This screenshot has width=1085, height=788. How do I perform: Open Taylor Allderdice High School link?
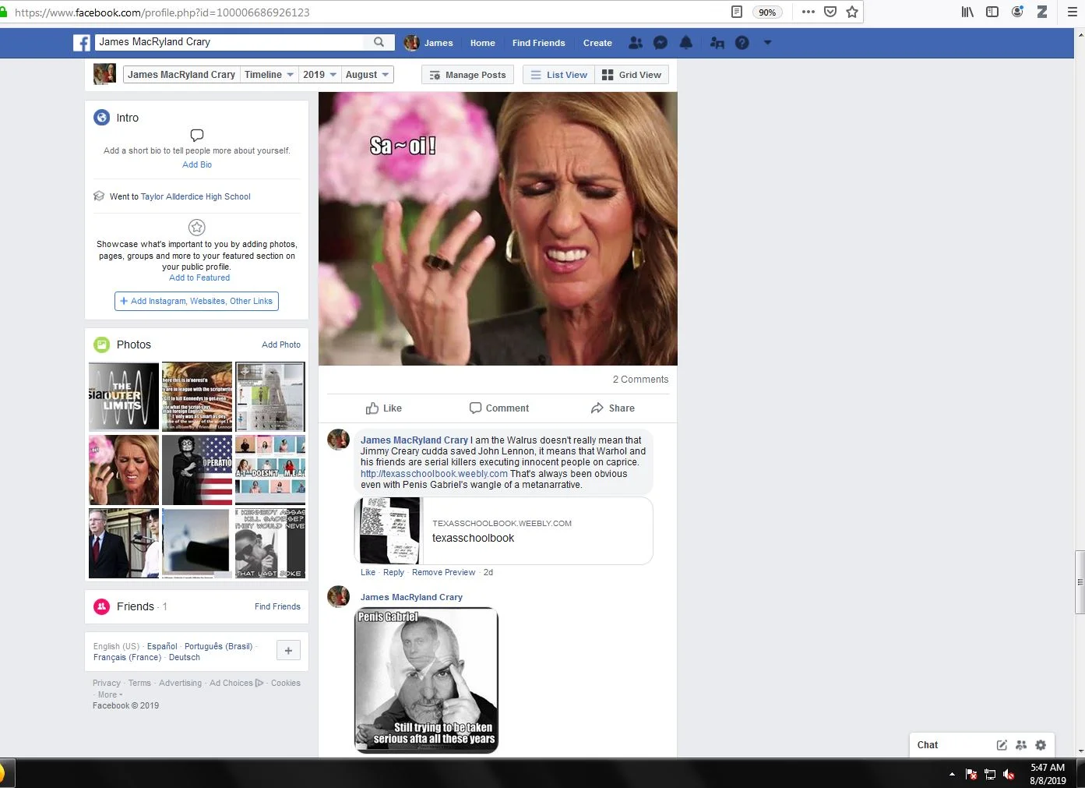point(196,196)
